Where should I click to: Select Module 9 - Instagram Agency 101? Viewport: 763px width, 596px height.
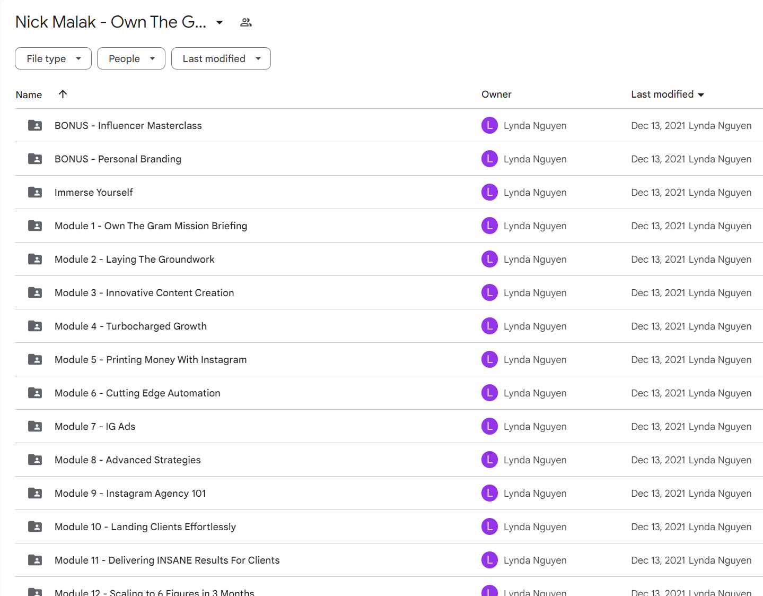coord(130,493)
